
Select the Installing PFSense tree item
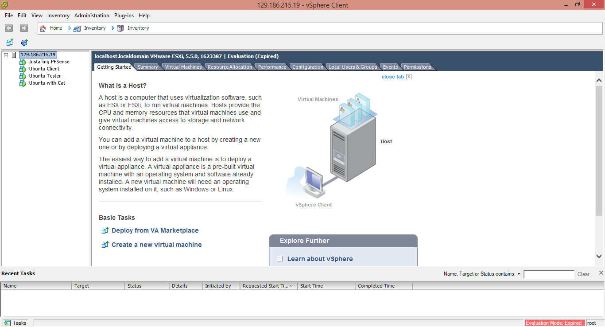coord(49,62)
